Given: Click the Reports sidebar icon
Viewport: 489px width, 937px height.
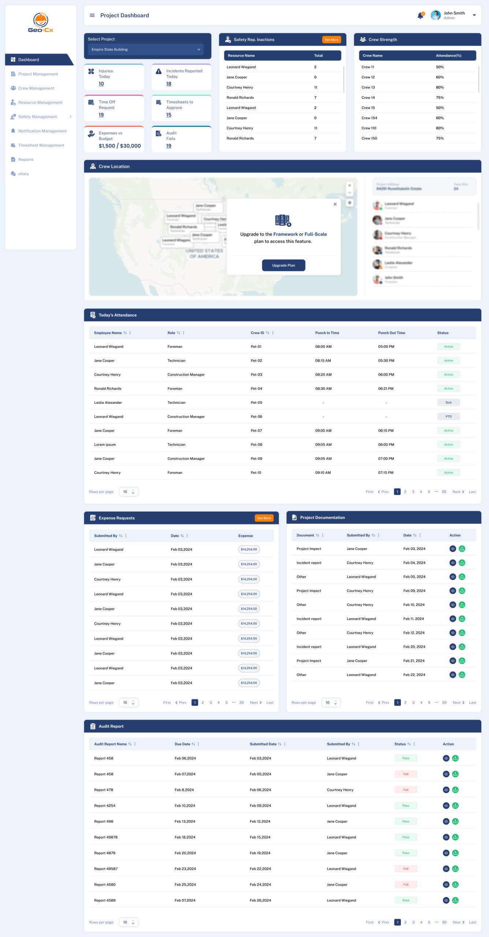Looking at the screenshot, I should click(13, 160).
